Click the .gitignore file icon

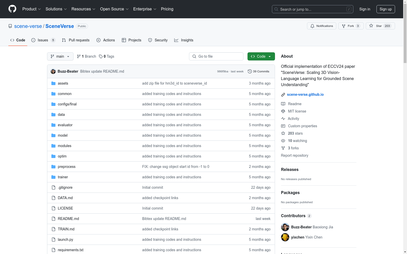[x=53, y=187]
